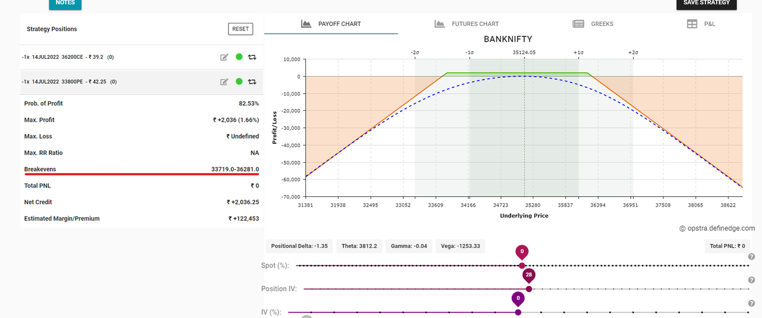Click the Net Credit value +2,036.25
Screen dimensions: 762x318
[243, 202]
